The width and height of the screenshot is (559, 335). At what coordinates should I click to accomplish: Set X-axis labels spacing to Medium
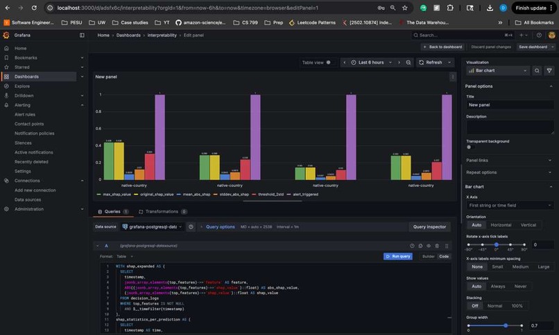520,266
